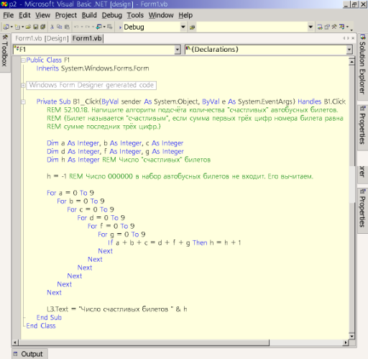Open the toolbar options overflow arrow
Screen dimensions: 368x359
coord(351,29)
